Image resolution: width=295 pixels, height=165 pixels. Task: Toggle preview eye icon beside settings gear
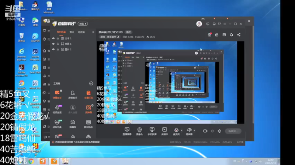[212, 131]
